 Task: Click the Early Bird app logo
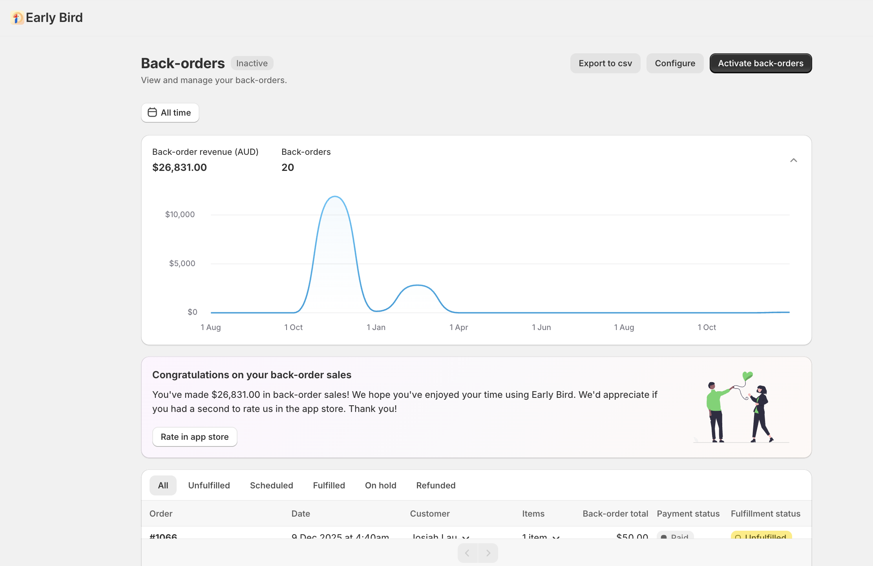[16, 17]
